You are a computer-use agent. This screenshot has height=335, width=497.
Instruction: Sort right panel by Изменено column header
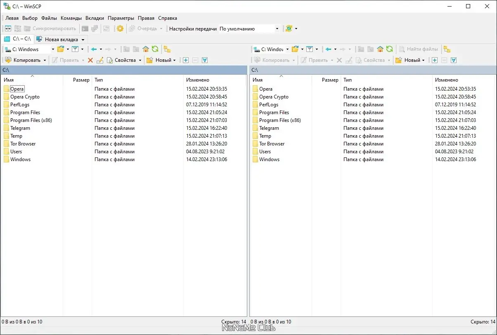pyautogui.click(x=464, y=80)
